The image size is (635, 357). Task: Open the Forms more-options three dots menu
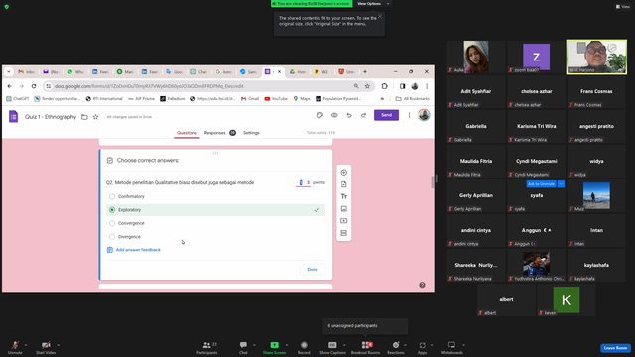pos(409,115)
